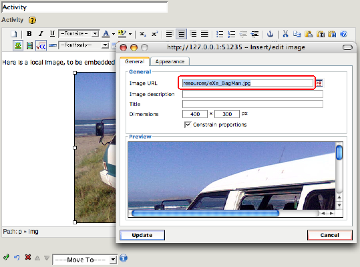
Task: Move the iDevice down with the triangle
Action: 47,258
